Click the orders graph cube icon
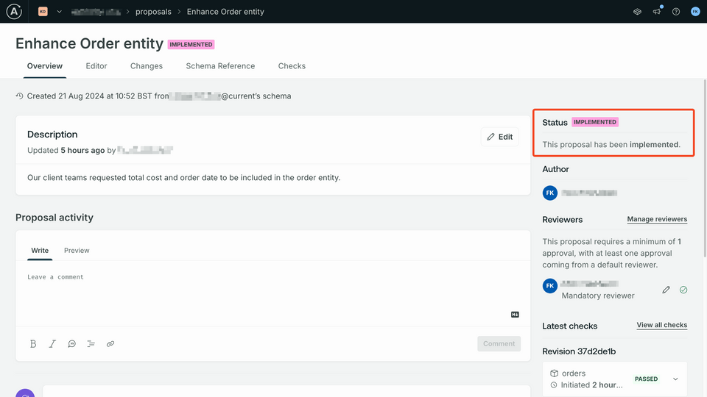The height and width of the screenshot is (397, 707). click(x=554, y=373)
